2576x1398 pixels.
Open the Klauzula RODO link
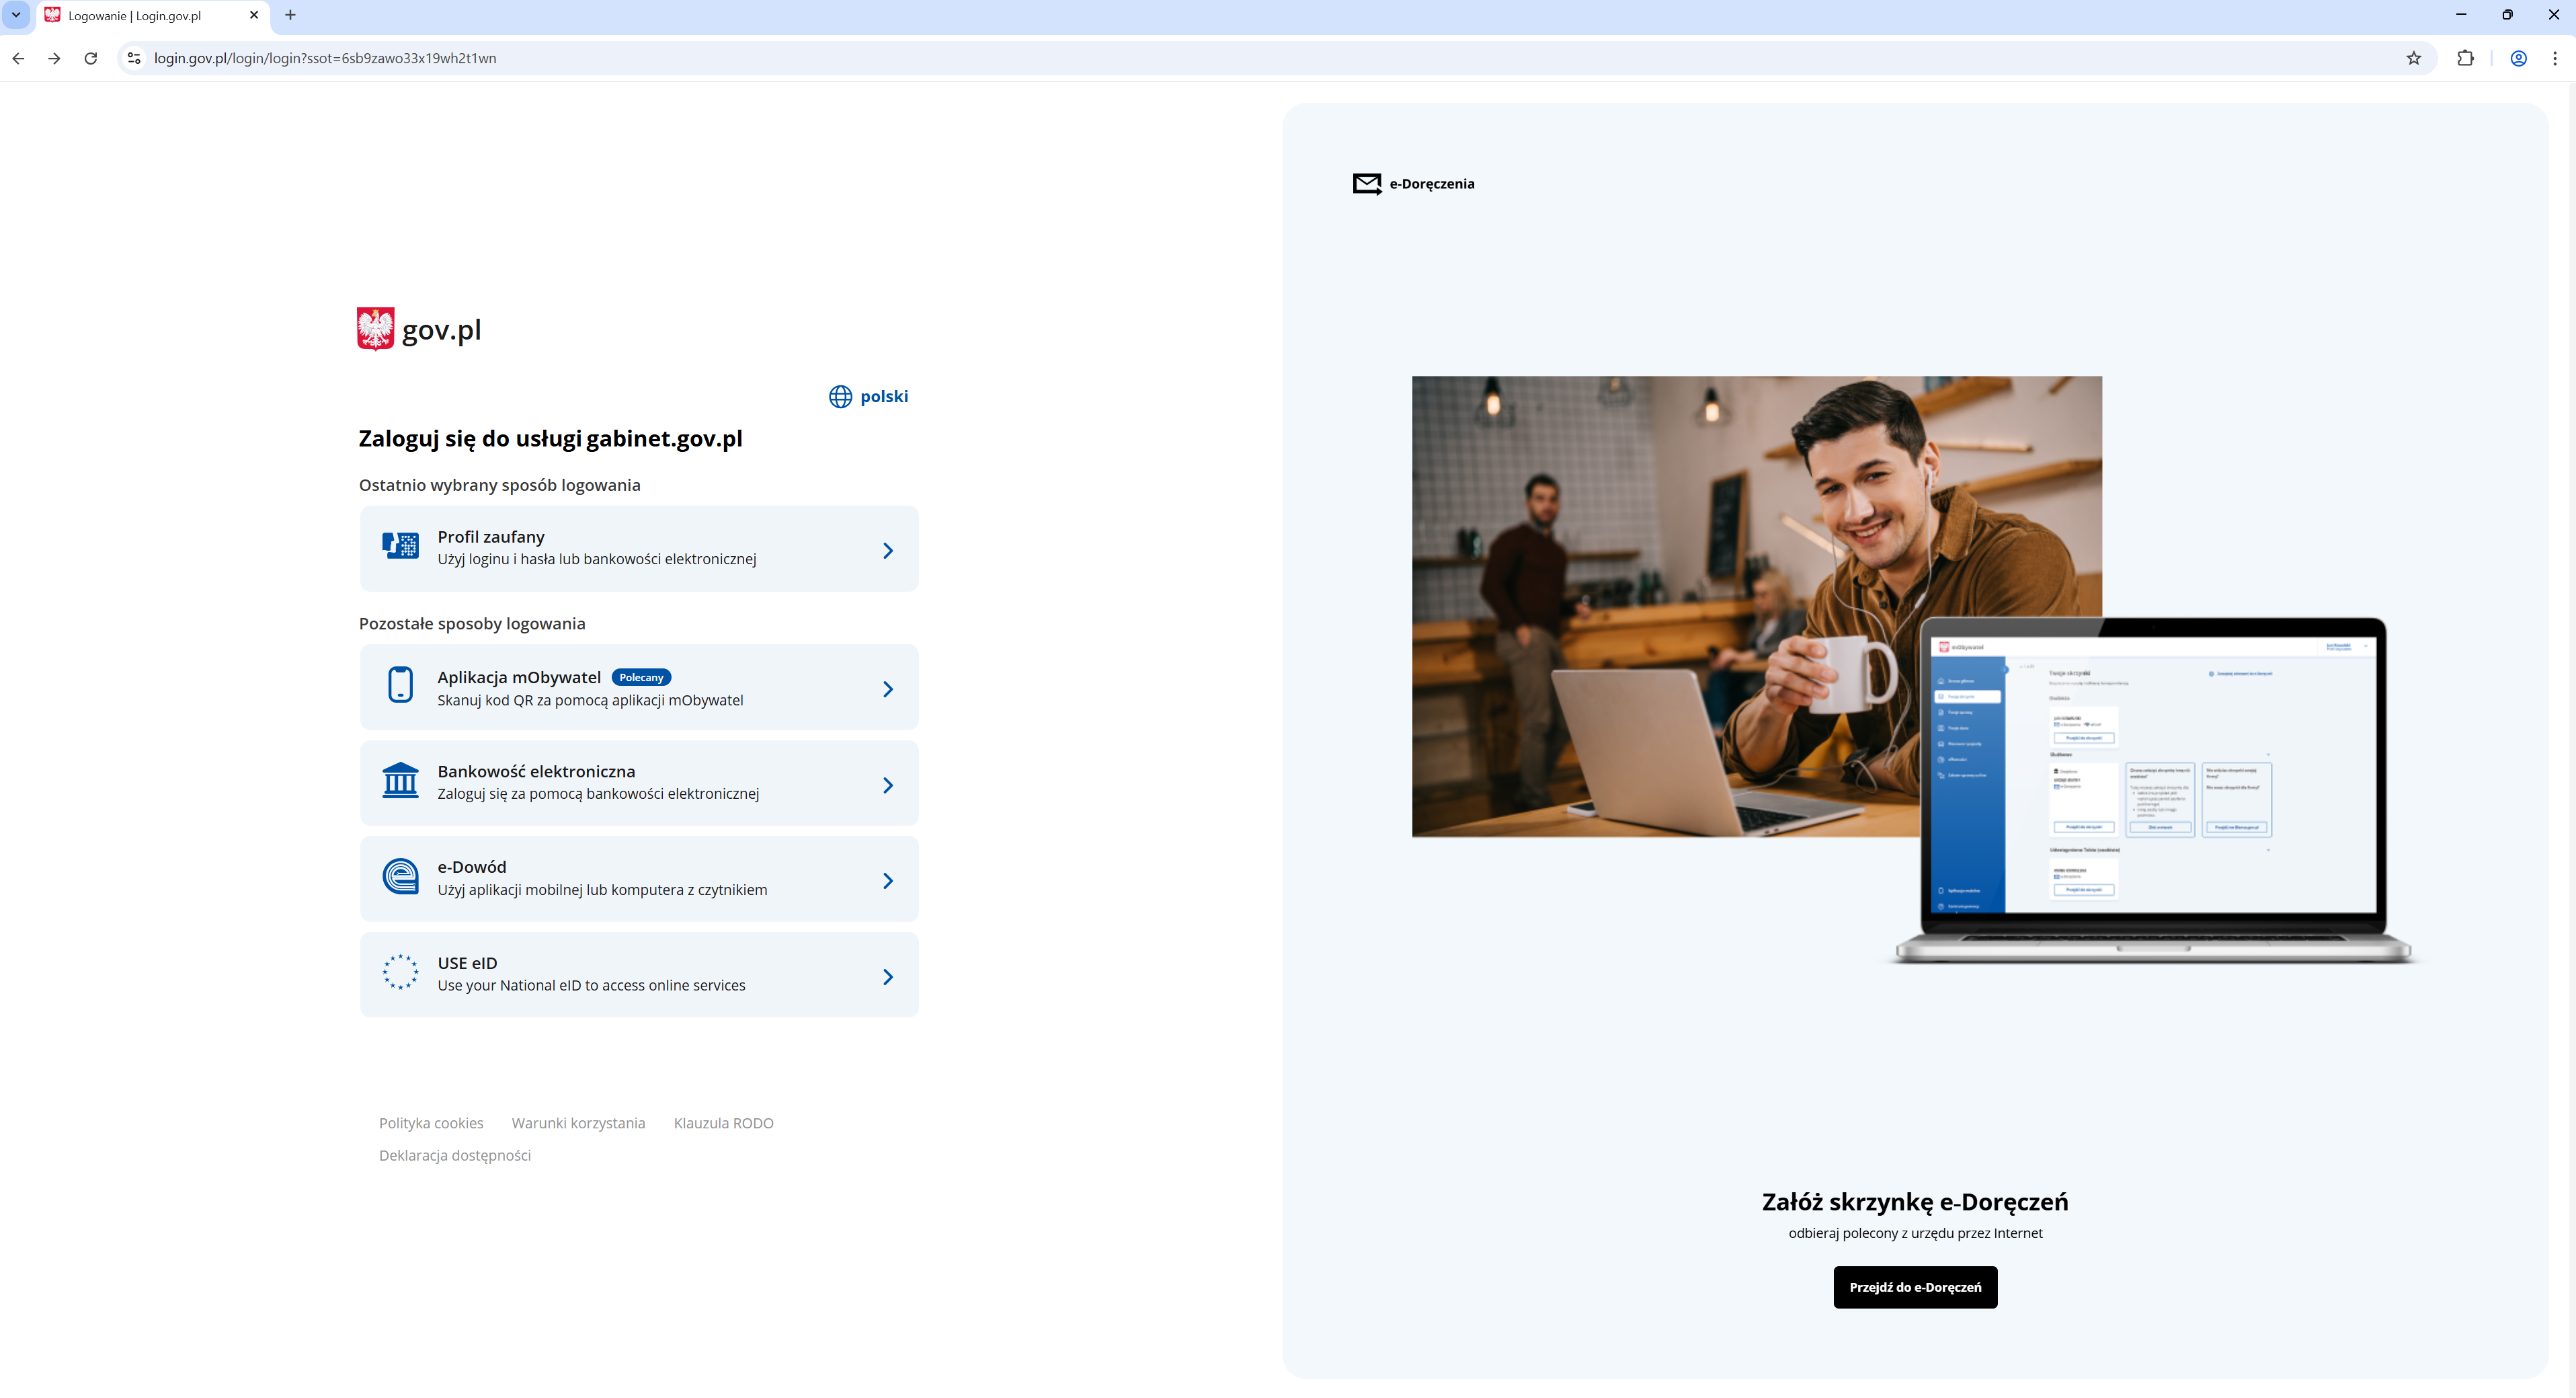click(723, 1123)
